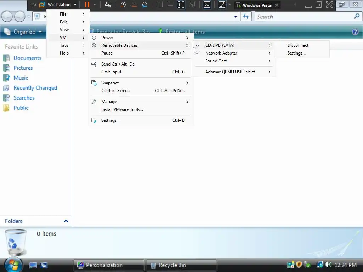Click Disconnect for the CD/DVD drive
Image resolution: width=363 pixels, height=272 pixels.
[x=302, y=45]
